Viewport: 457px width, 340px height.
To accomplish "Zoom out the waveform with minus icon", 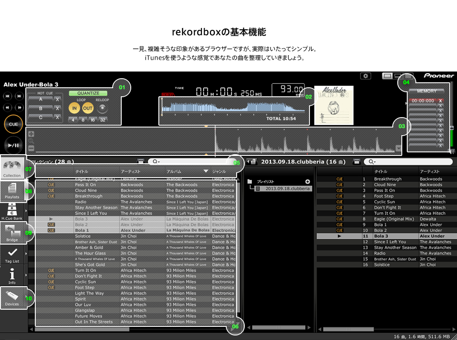I will pos(31,148).
